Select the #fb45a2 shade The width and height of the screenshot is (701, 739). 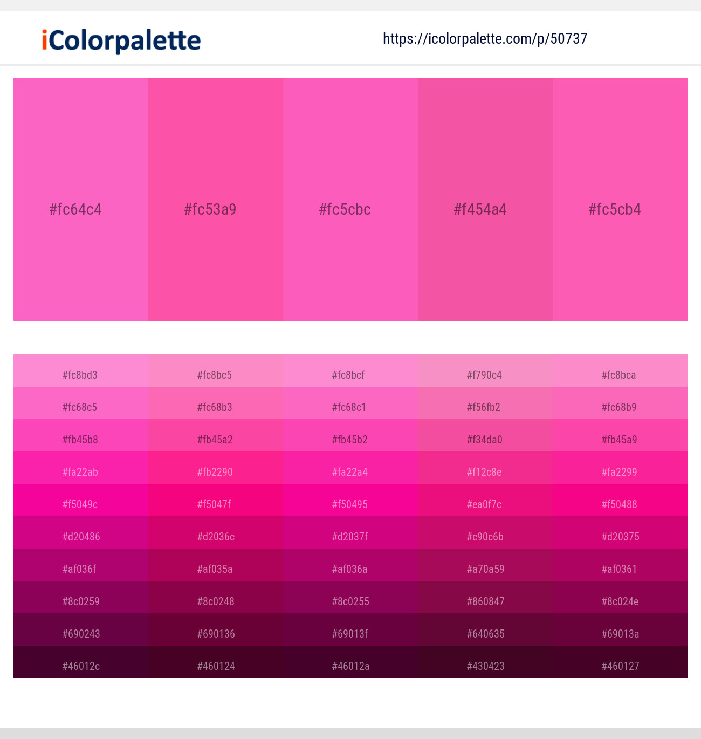(215, 439)
